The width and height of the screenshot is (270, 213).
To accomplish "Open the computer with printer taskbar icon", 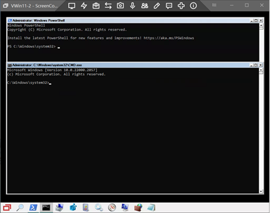I will tap(59, 207).
